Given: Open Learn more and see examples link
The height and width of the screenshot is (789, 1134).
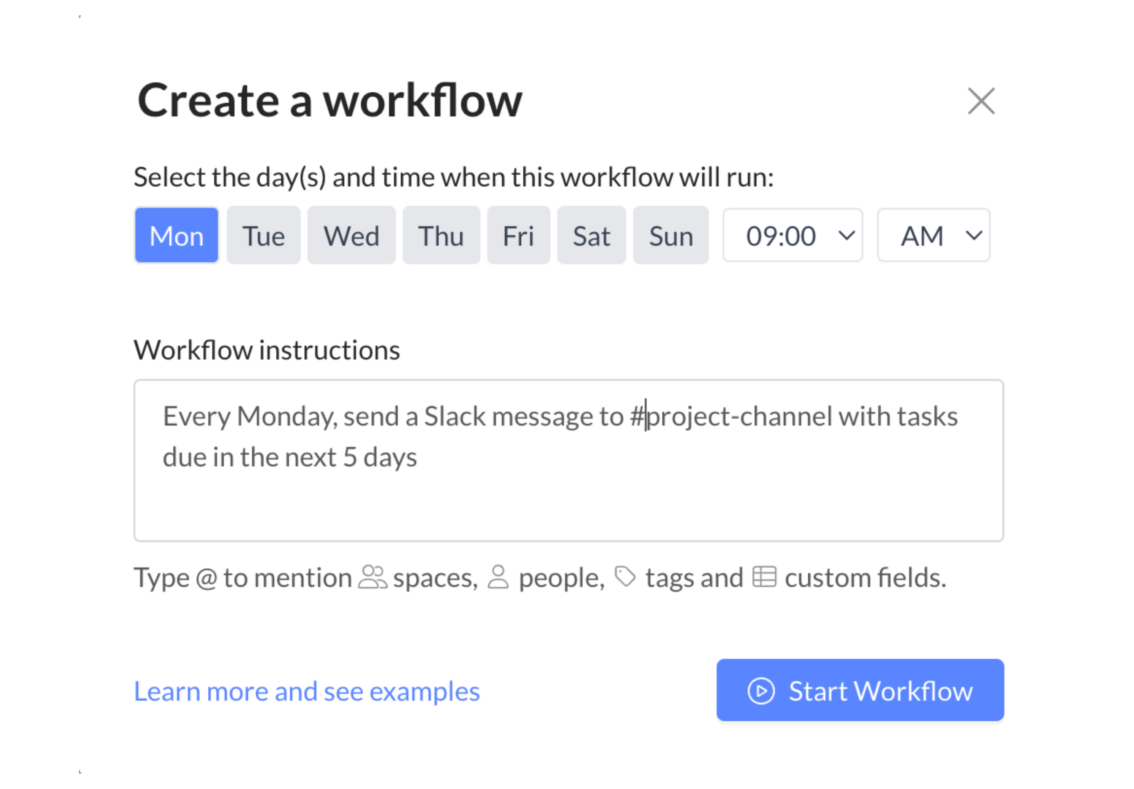Looking at the screenshot, I should [x=307, y=691].
